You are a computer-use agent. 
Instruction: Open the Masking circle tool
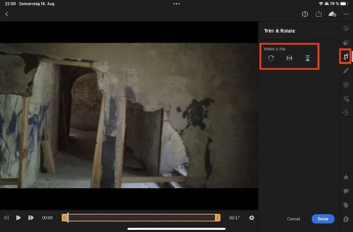(346, 85)
